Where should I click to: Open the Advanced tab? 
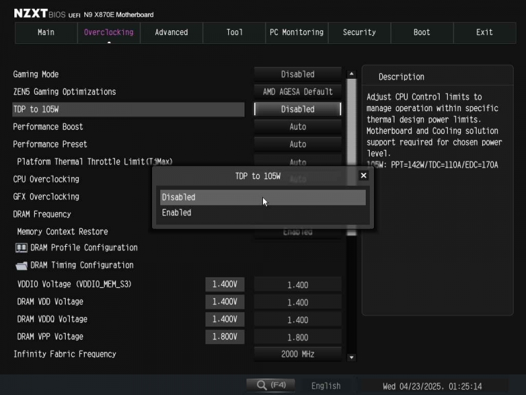(171, 33)
